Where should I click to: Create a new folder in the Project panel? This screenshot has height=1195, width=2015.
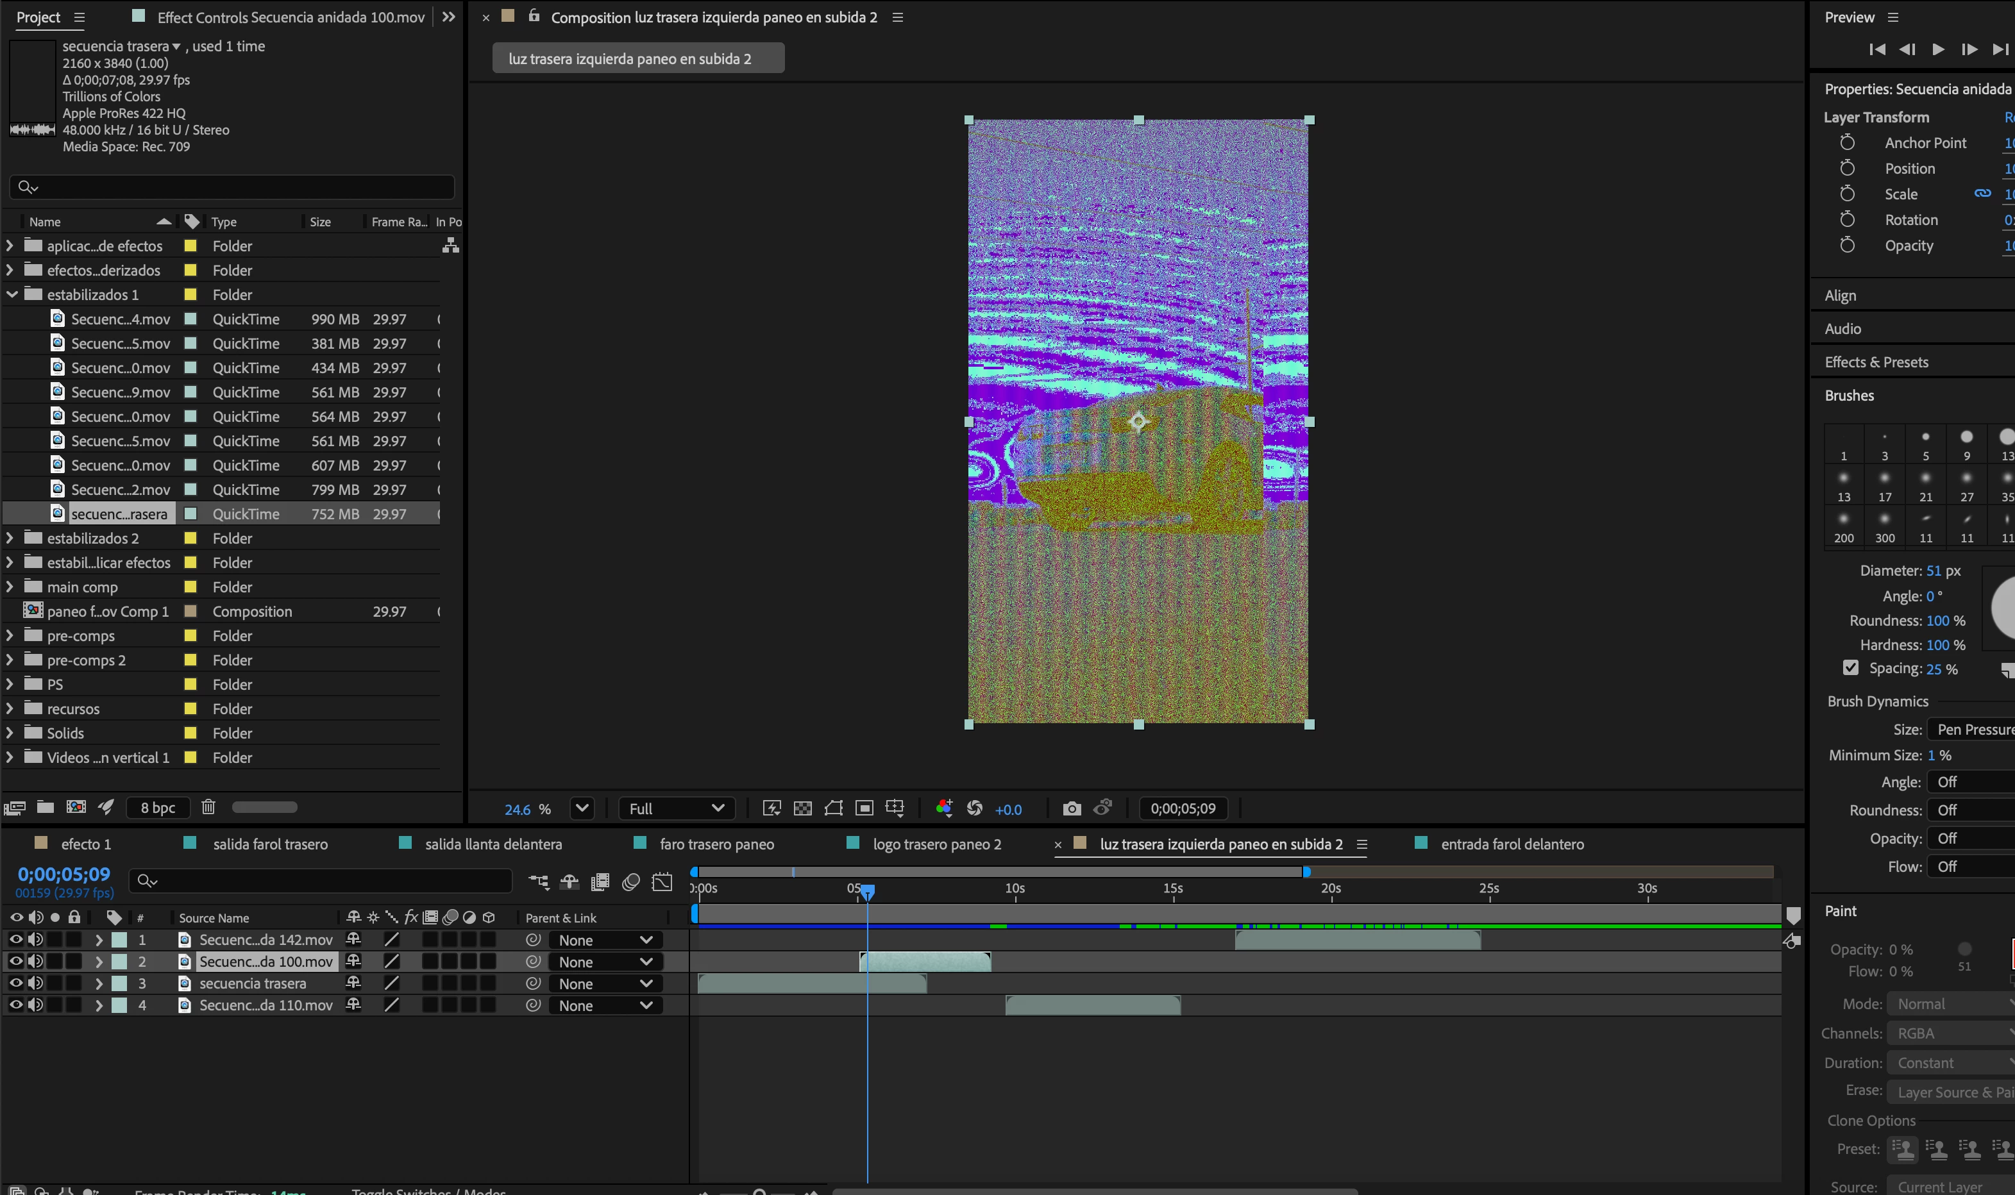pyautogui.click(x=45, y=807)
